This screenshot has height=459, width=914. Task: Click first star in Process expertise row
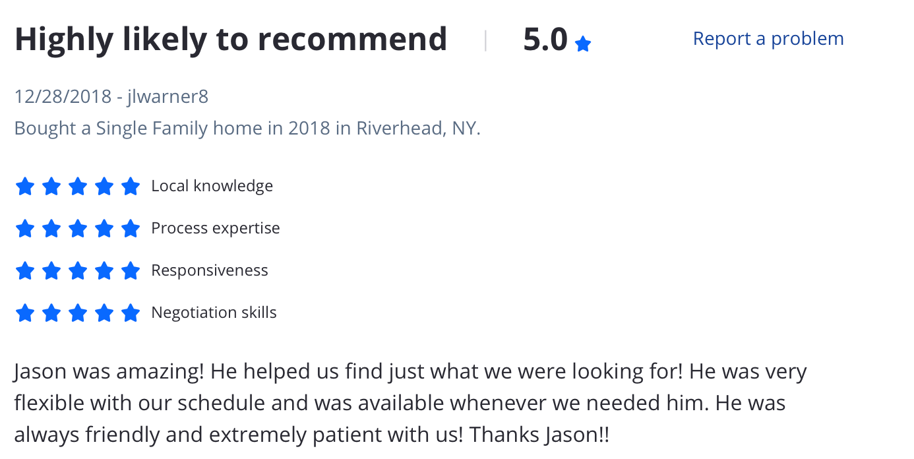coord(24,229)
